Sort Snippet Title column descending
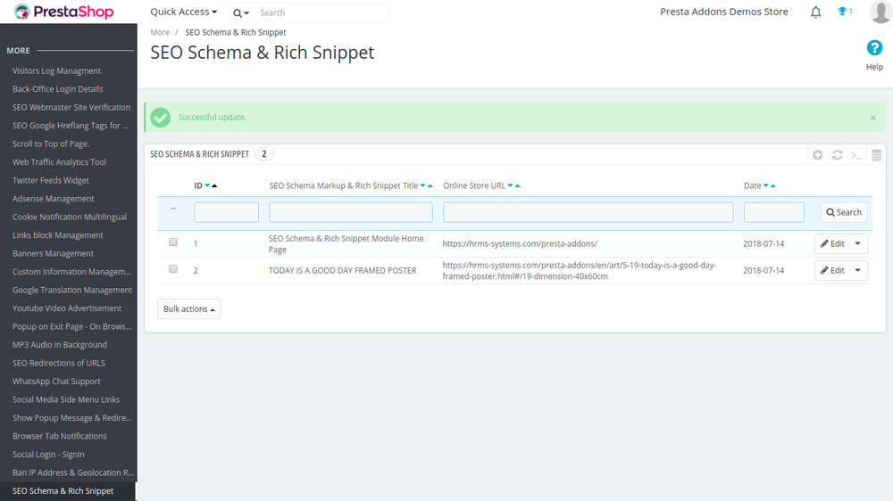 click(x=423, y=185)
